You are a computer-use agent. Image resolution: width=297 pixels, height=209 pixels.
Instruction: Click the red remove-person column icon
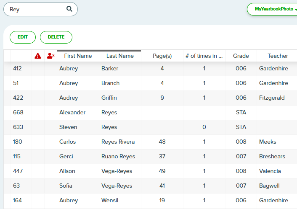point(50,56)
